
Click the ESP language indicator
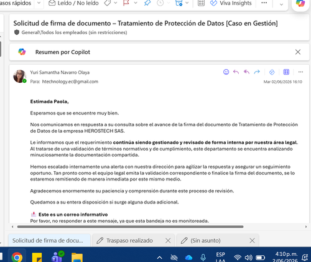point(220,257)
